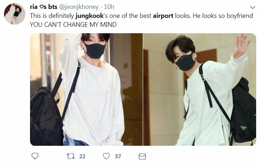Visit the 'ria ♡s bts' display name profile
Viewport: 259px width, 164px height.
pyautogui.click(x=44, y=7)
